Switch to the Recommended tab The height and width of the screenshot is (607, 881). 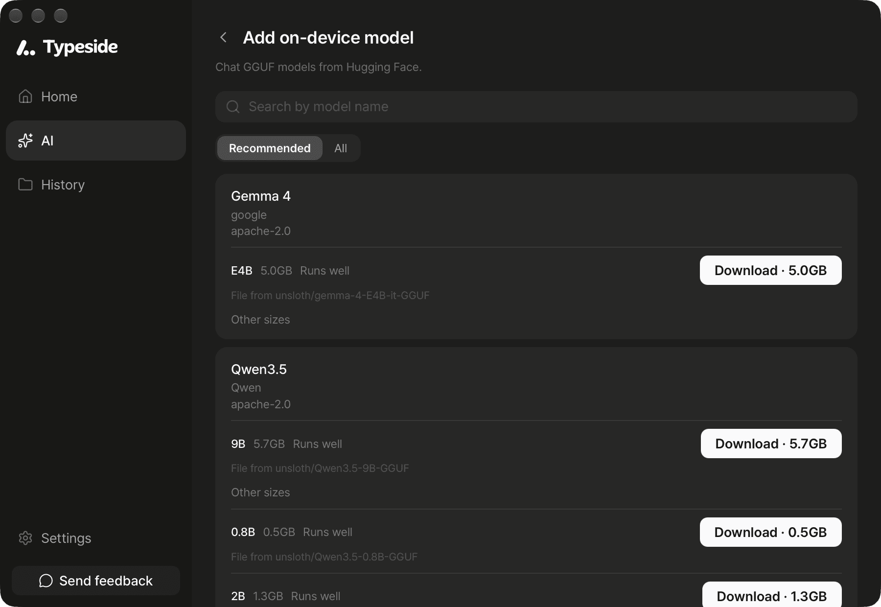pos(270,148)
